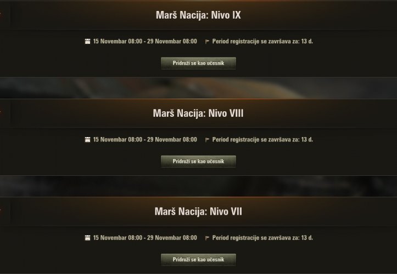This screenshot has height=274, width=397.
Task: Select Nivo VIII tournament date range text
Action: click(x=145, y=140)
